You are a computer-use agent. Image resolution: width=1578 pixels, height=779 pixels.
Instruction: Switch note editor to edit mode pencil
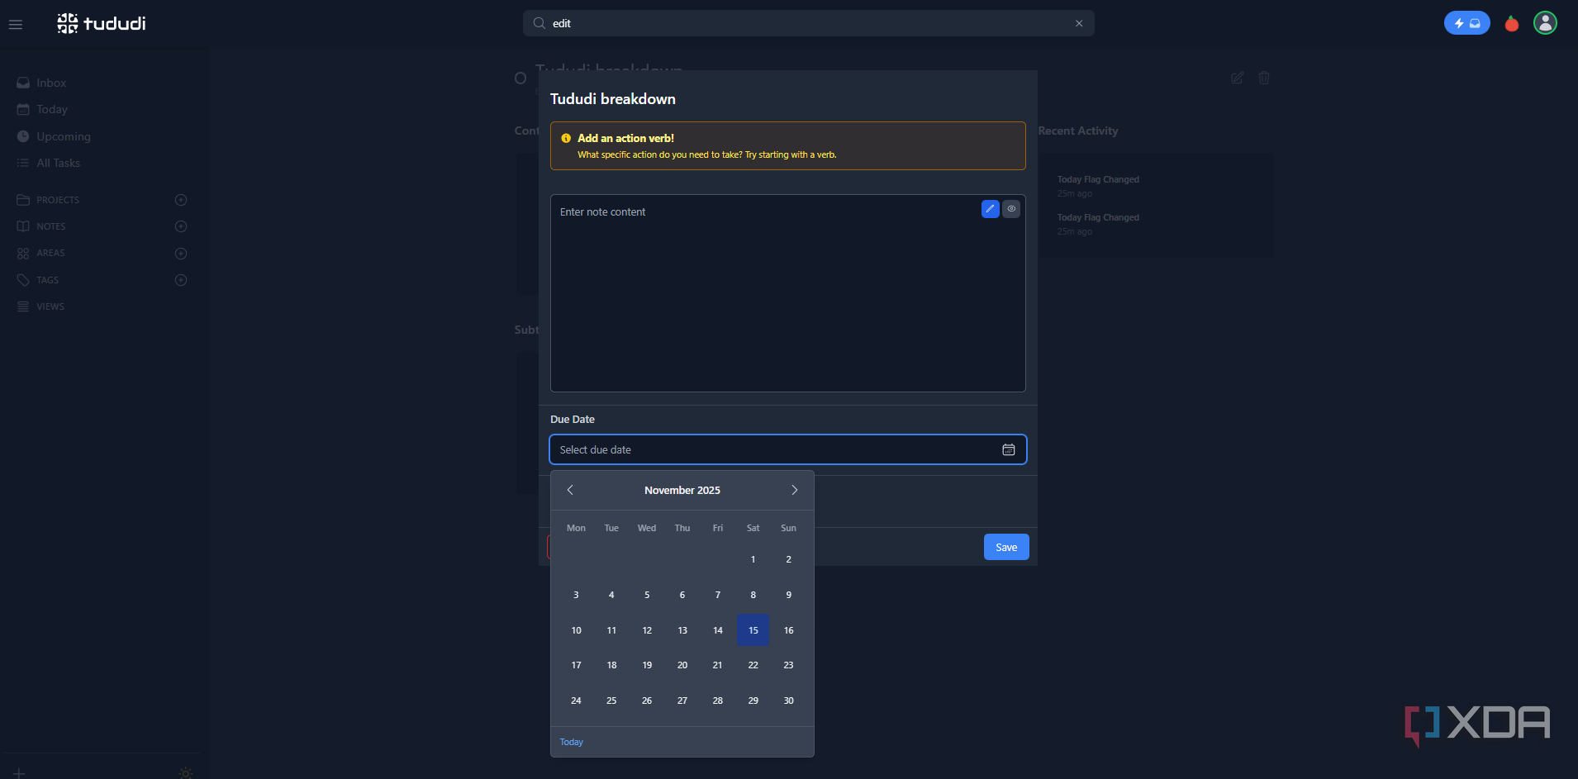(990, 209)
